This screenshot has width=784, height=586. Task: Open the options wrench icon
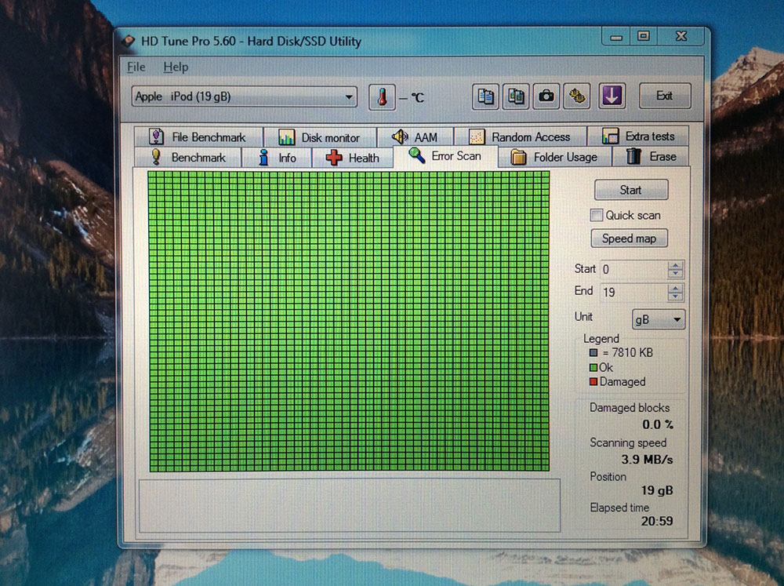click(578, 96)
